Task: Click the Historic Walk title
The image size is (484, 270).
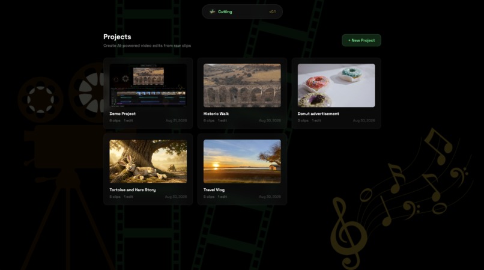Action: click(216, 114)
